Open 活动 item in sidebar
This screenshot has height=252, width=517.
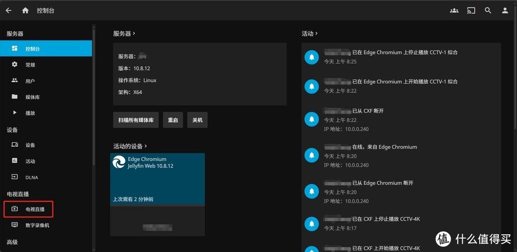(46, 161)
